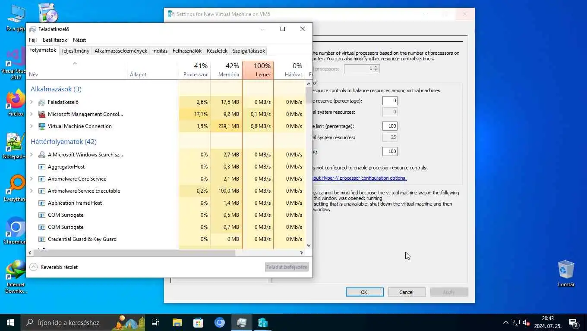Open the Fájl menu

pos(33,40)
